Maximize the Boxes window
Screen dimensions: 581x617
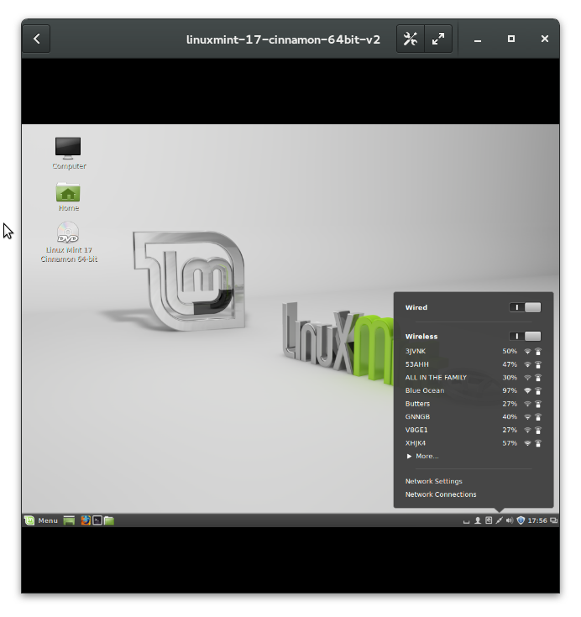[511, 39]
